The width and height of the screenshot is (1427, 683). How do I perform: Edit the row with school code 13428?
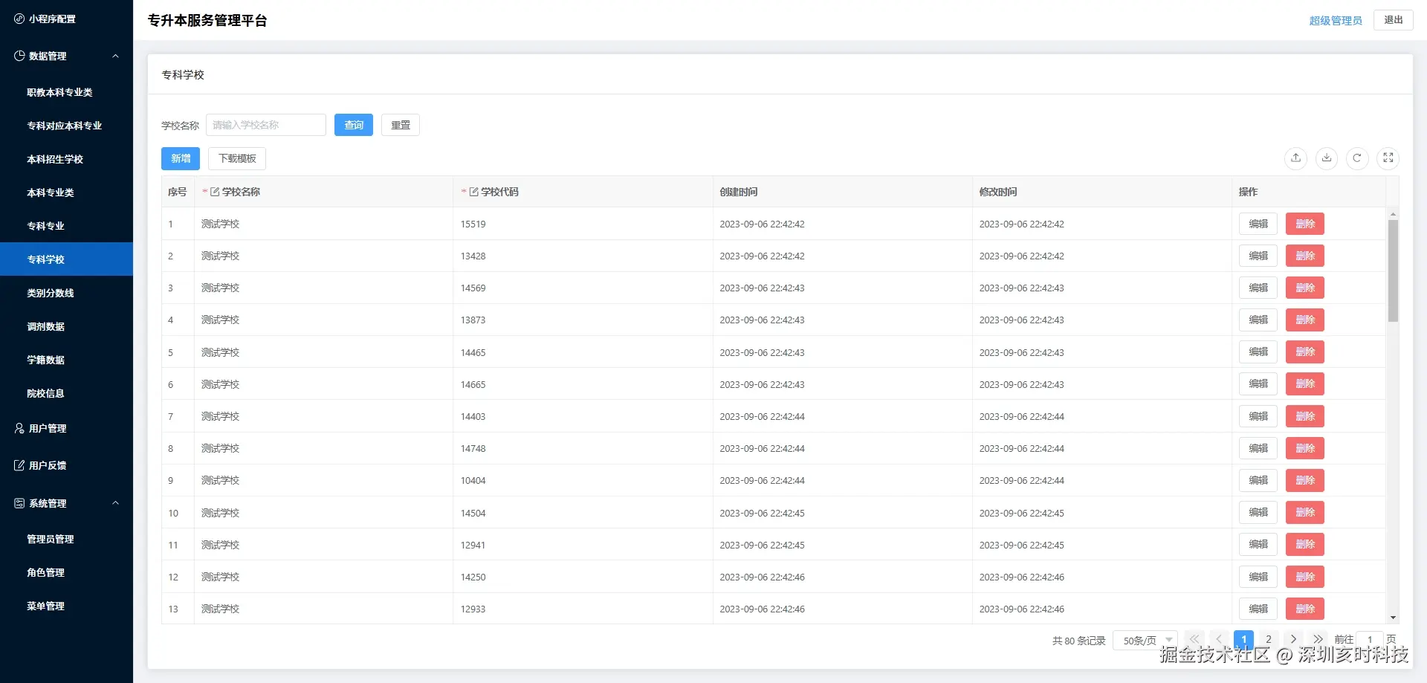[1258, 256]
